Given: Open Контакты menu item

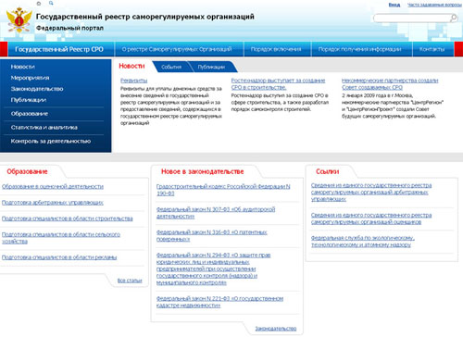Looking at the screenshot, I should pos(432,49).
